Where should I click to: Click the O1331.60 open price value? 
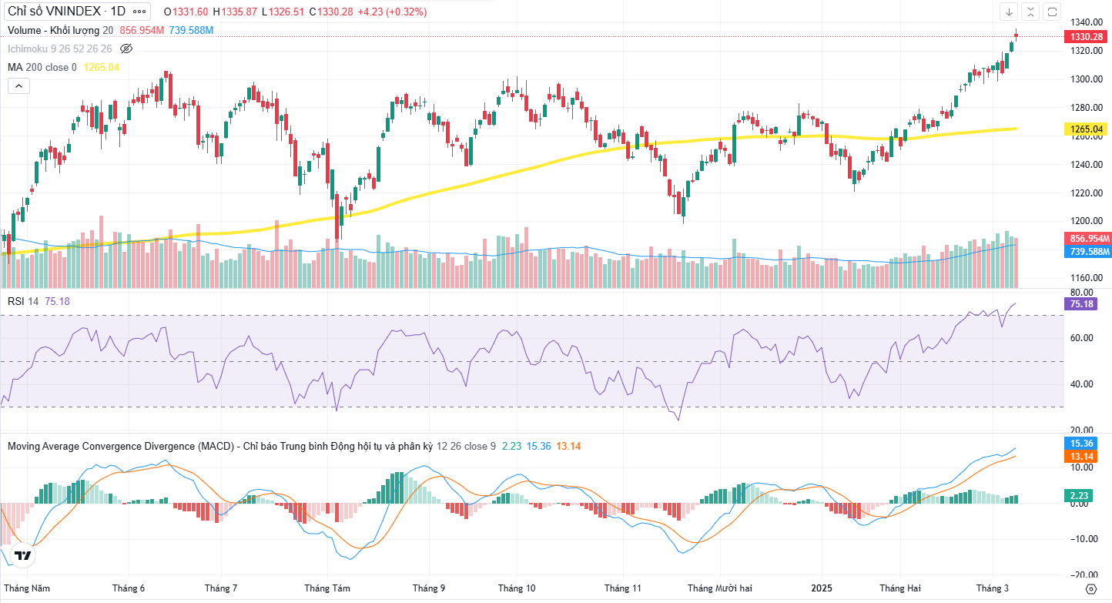pyautogui.click(x=186, y=12)
